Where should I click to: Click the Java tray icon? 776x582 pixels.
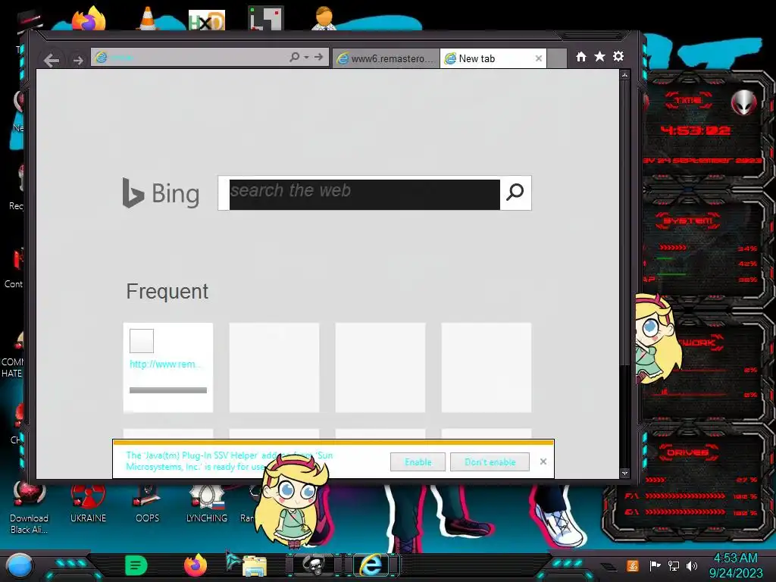coord(633,565)
